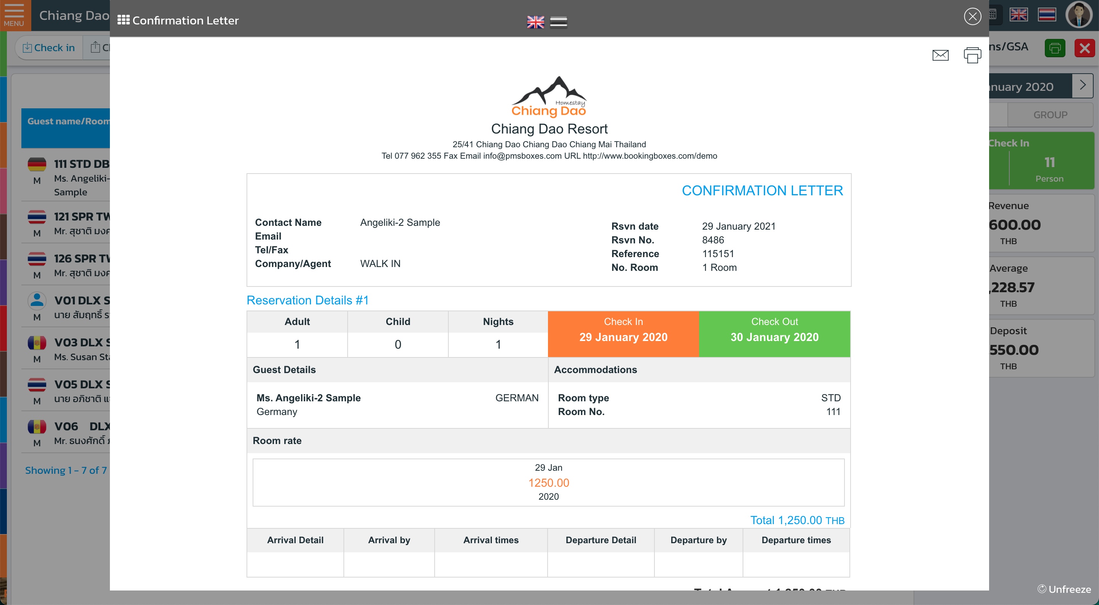Open the user avatar profile
Viewport: 1099px width, 605px height.
(x=1079, y=15)
